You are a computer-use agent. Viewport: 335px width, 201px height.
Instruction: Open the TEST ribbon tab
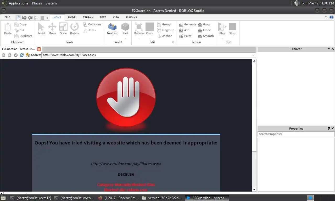[x=103, y=17]
